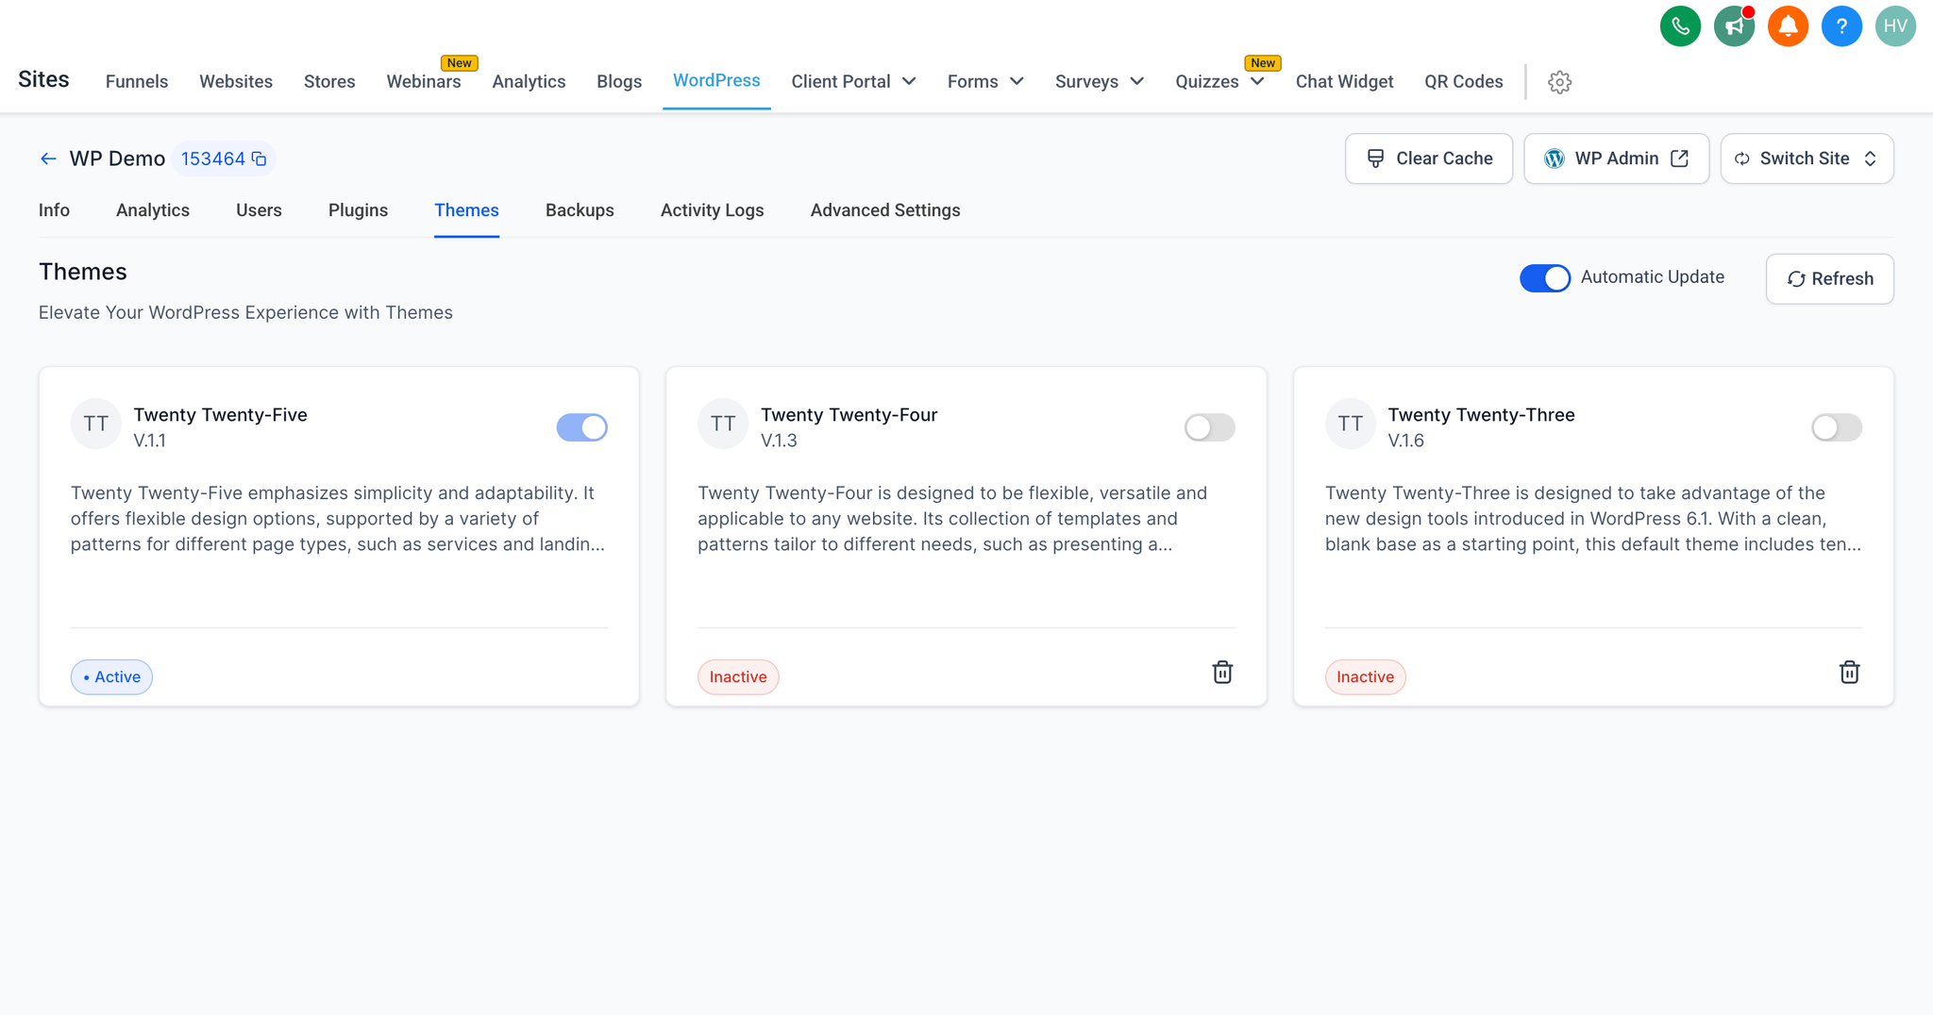Click version text V.1.3
This screenshot has width=1933, height=1015.
(x=779, y=441)
